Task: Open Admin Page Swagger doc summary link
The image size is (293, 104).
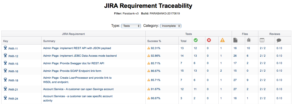Action: [x=74, y=63]
